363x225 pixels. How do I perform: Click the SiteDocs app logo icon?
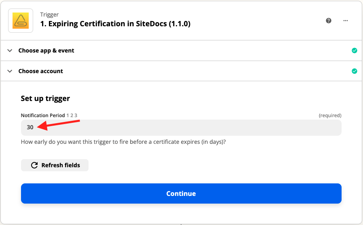click(x=21, y=21)
